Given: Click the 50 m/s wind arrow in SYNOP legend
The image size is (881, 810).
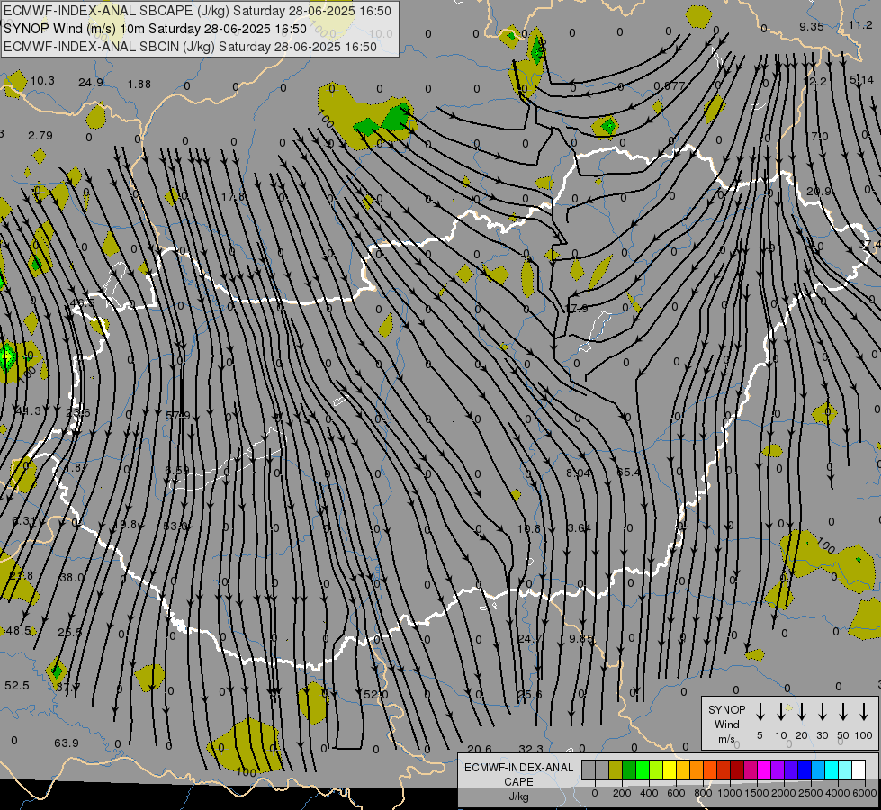Looking at the screenshot, I should [843, 711].
